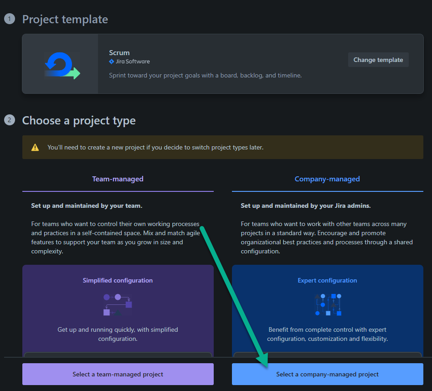Viewport: 432px width, 391px height.
Task: Select a team-managed project
Action: (x=118, y=374)
